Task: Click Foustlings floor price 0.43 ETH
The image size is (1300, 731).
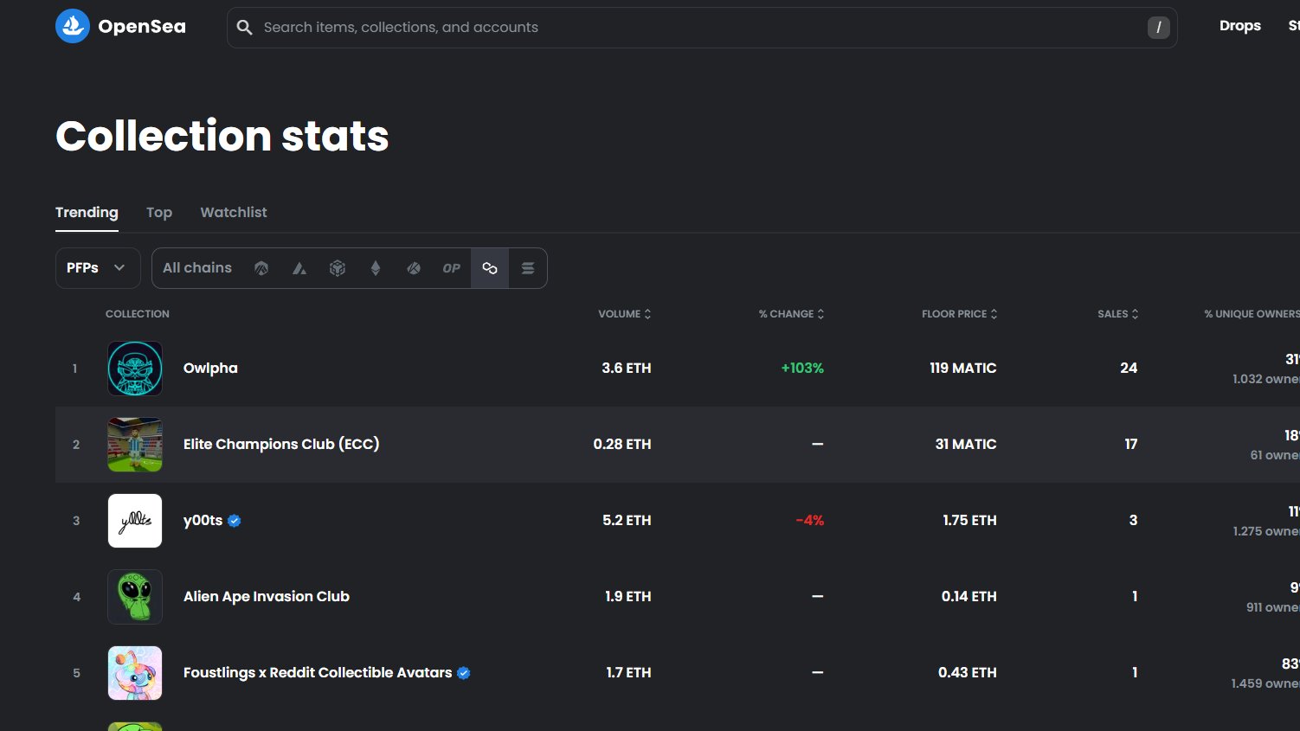Action: 968,673
